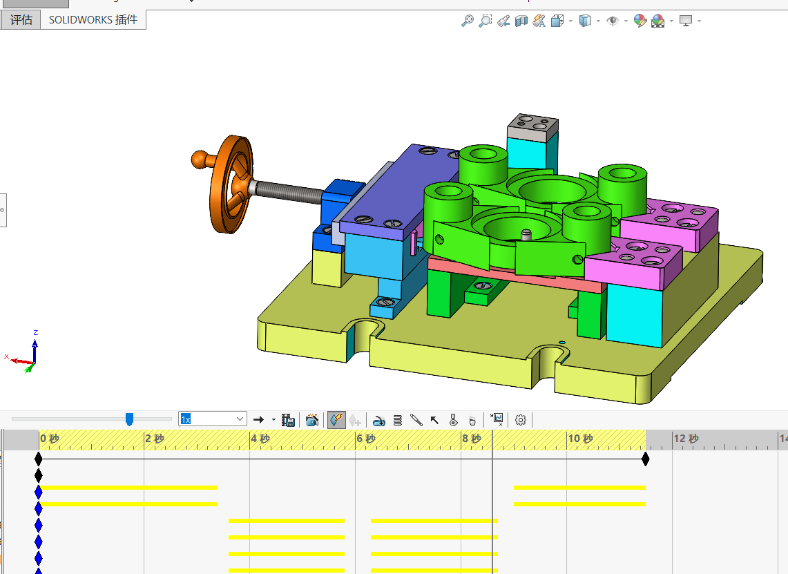Screen dimensions: 788x574
Task: Switch to the 评估 tab
Action: point(21,19)
